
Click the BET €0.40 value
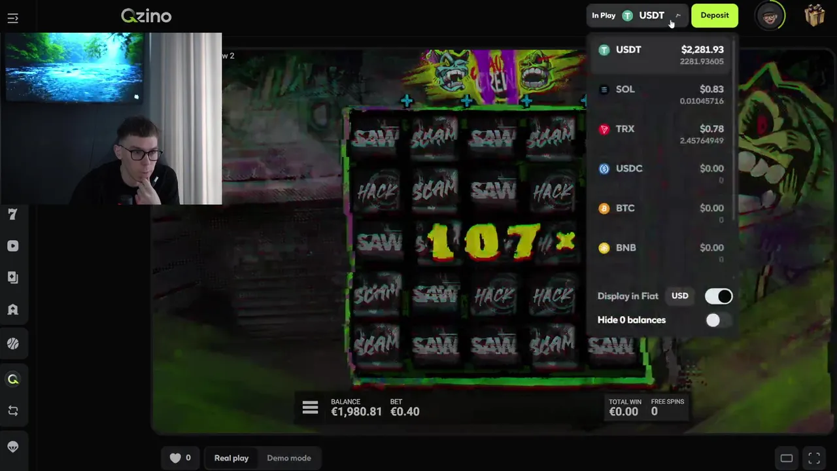click(x=405, y=411)
